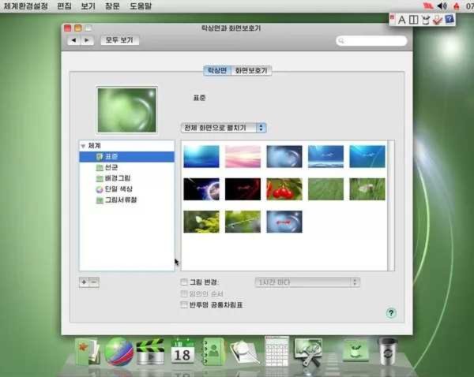Click the letter A icon in the floating input toolbar
This screenshot has width=474, height=377.
point(401,20)
